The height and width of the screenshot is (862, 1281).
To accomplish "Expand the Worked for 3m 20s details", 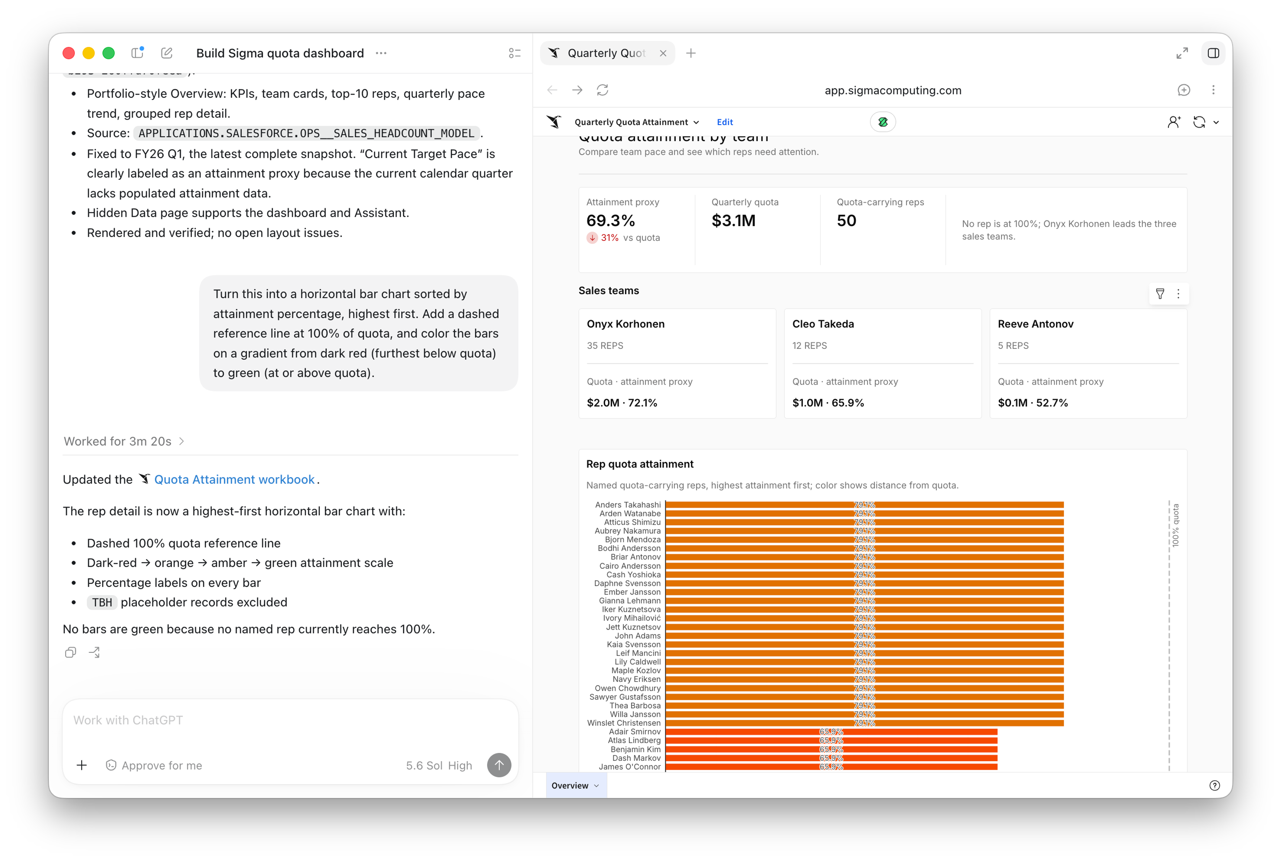I will 124,441.
